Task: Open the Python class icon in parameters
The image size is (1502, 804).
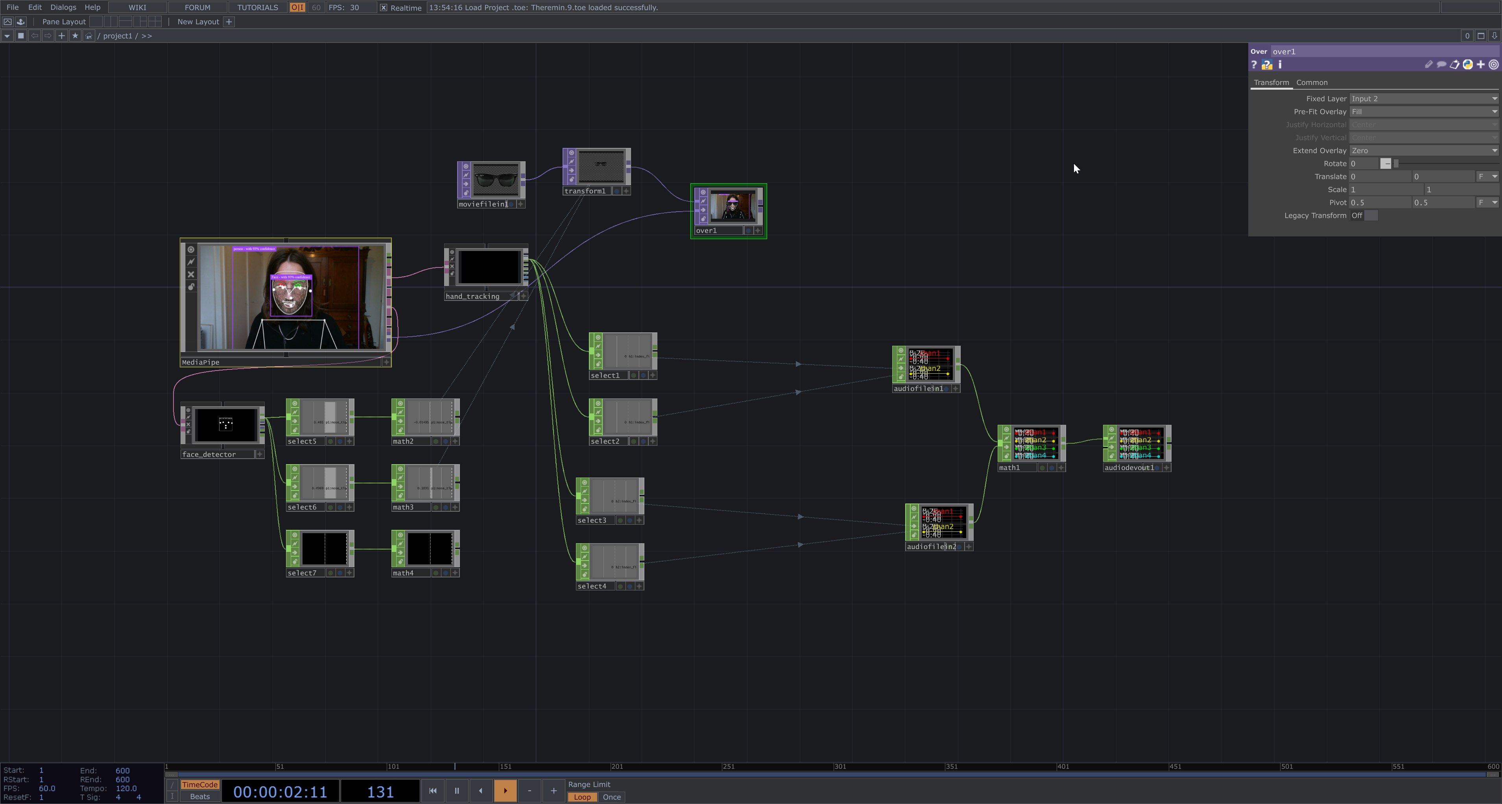Action: (1468, 65)
